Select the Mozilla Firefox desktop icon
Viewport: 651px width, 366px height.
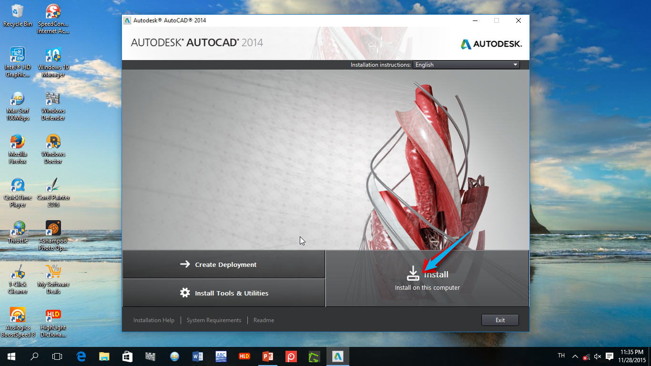18,149
